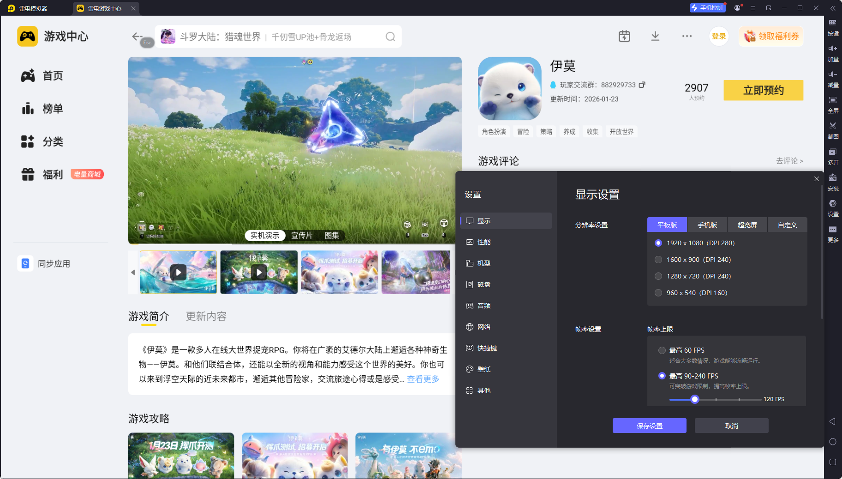Viewport: 842px width, 479px height.
Task: Open the account user icon in title bar
Action: pos(737,8)
